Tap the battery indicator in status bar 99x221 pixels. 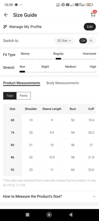89,5
